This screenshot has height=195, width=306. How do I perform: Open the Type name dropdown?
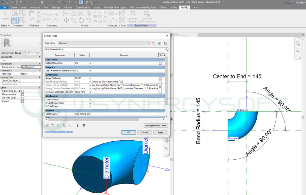point(149,43)
